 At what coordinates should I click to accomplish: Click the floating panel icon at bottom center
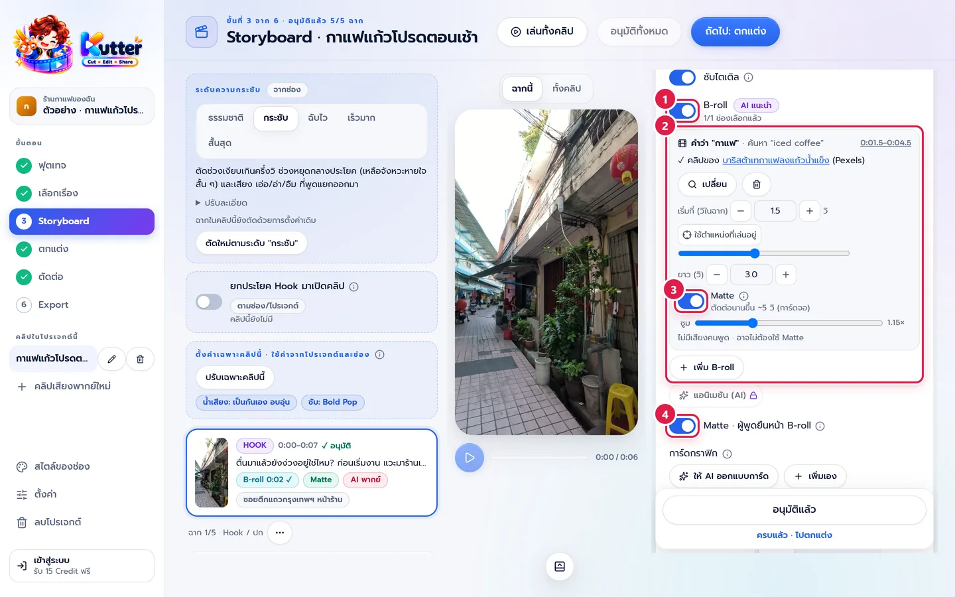tap(560, 566)
